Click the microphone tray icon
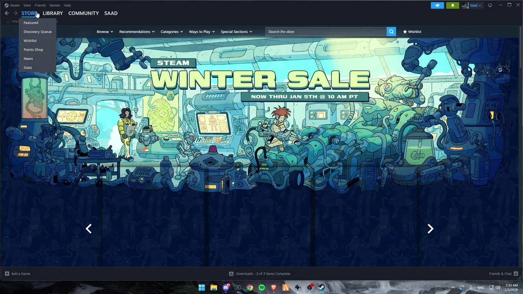Screen dimensions: 523x294 point(471,287)
